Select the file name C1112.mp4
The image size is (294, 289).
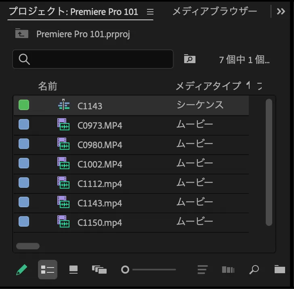(100, 184)
